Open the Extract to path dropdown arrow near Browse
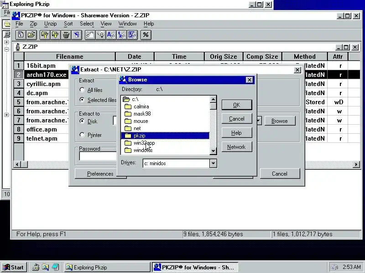Screen dimensions: 365x273 tap(259, 121)
